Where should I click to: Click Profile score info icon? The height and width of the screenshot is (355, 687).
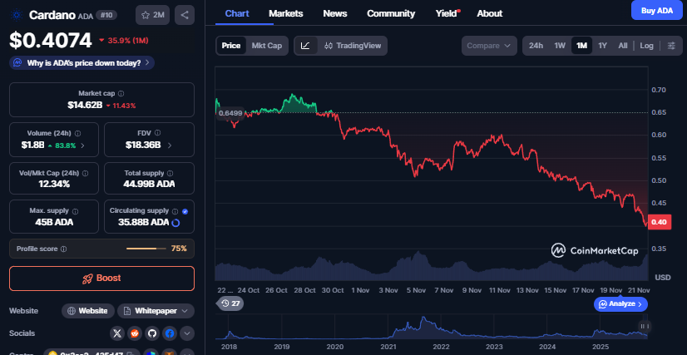click(63, 249)
